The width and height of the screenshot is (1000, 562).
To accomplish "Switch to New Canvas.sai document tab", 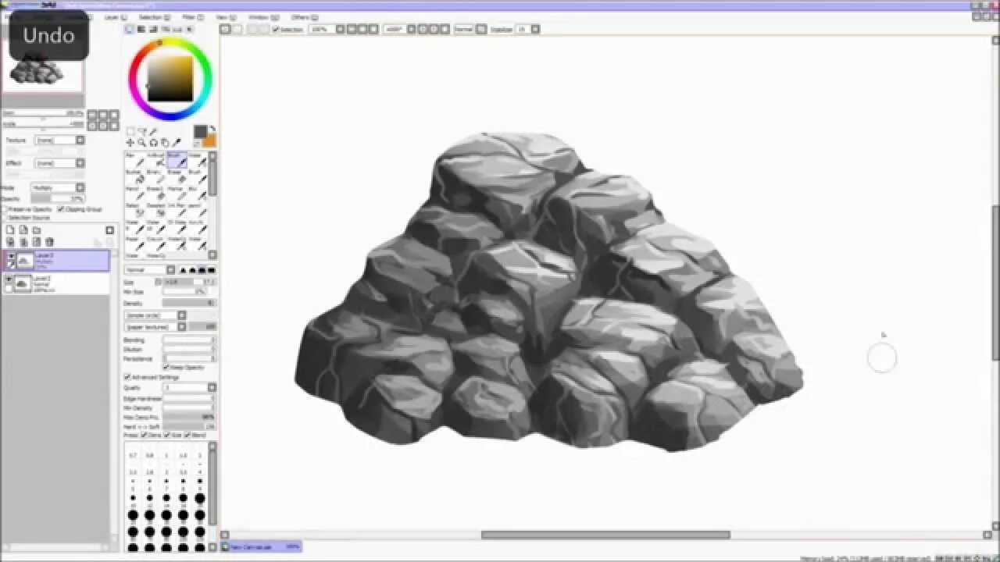I will [261, 547].
